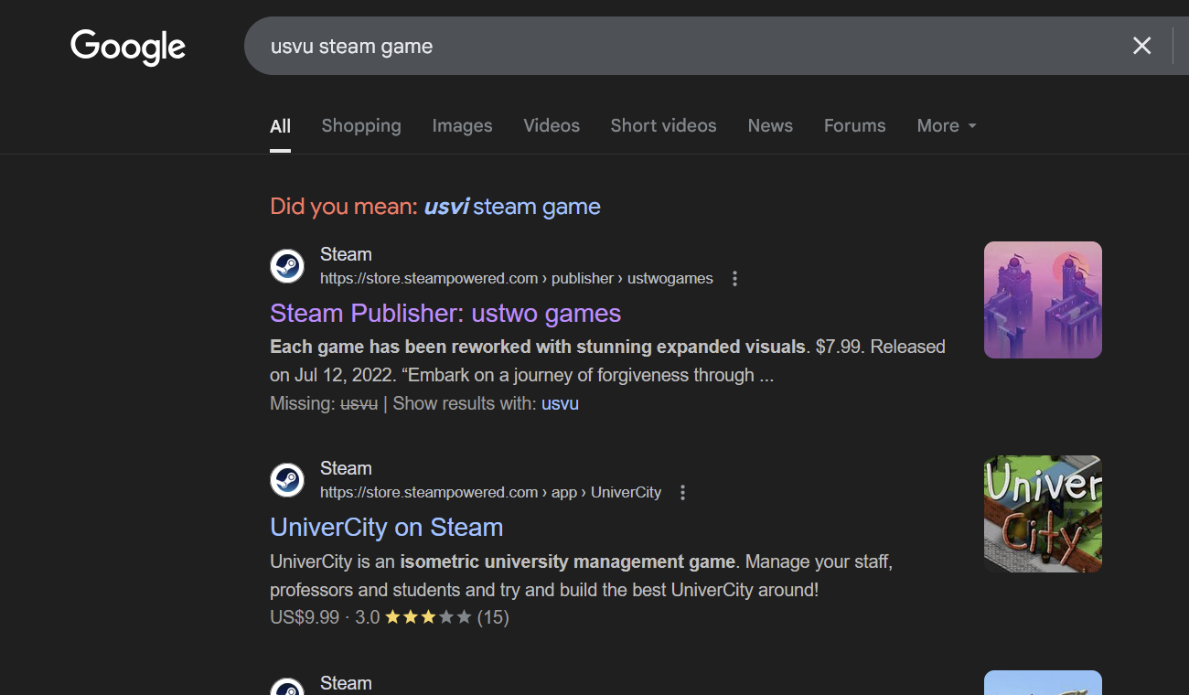This screenshot has height=695, width=1189.
Task: Open "Steam Publisher: ustwo games" result link
Action: [x=445, y=314]
